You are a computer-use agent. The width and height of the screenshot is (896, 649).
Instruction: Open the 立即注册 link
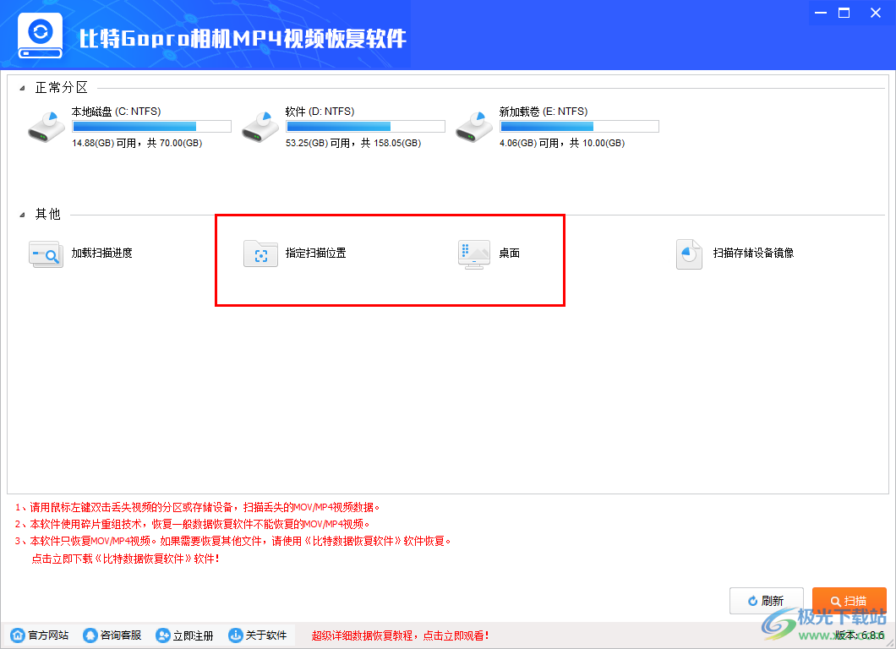[193, 635]
